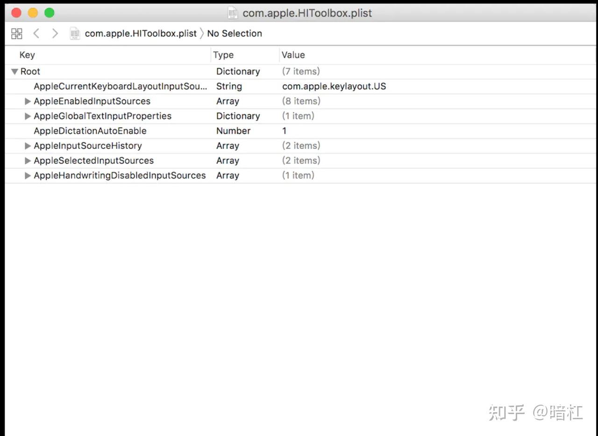The image size is (598, 436).
Task: Expand AppleSelectedInputSources array
Action: (28, 161)
